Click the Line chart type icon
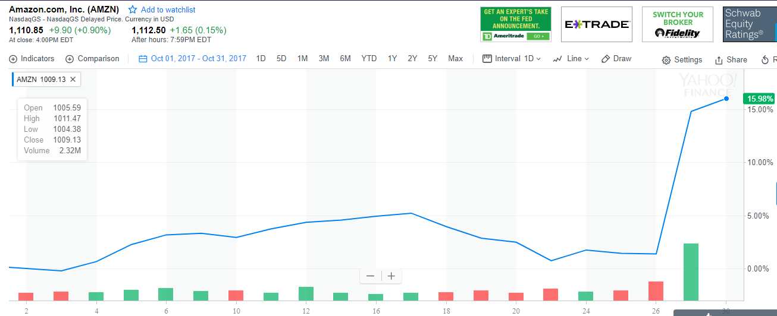The image size is (777, 316). [558, 59]
